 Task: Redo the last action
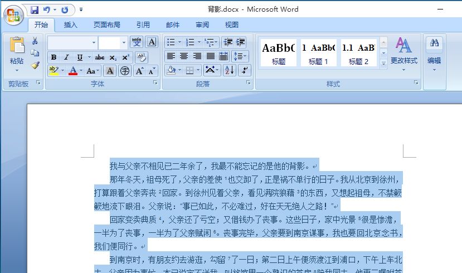65,10
